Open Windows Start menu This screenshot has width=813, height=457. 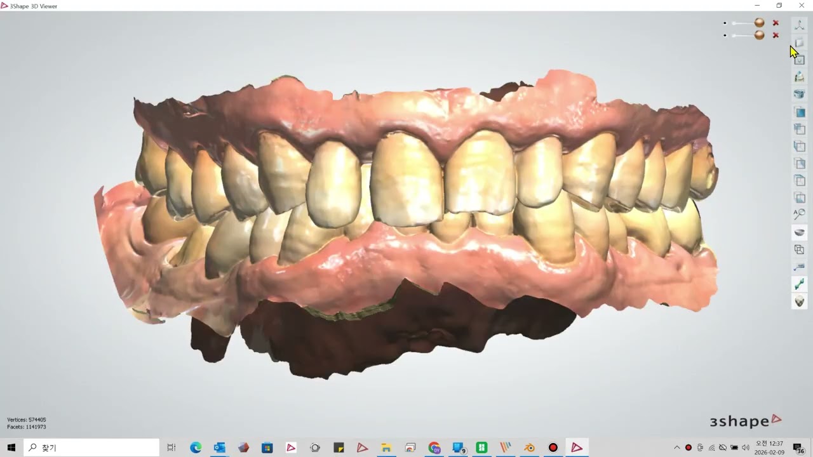coord(11,447)
